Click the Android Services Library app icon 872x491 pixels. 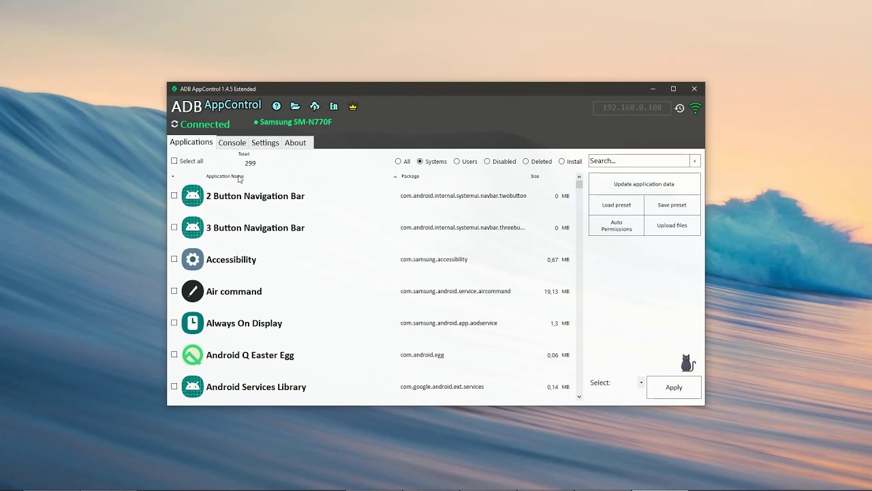pos(193,387)
